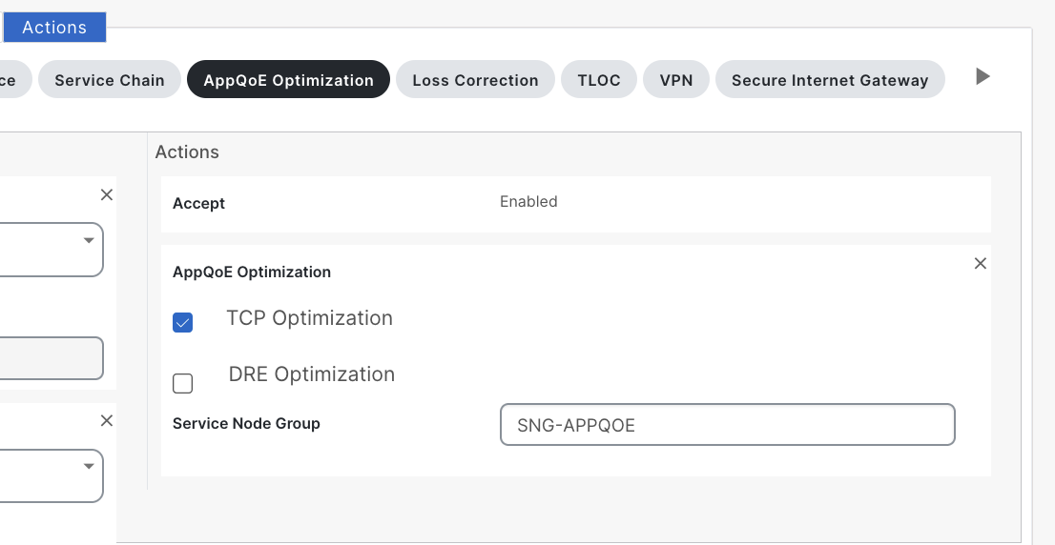Enable the DRE Optimization checkbox
1055x545 pixels.
183,383
